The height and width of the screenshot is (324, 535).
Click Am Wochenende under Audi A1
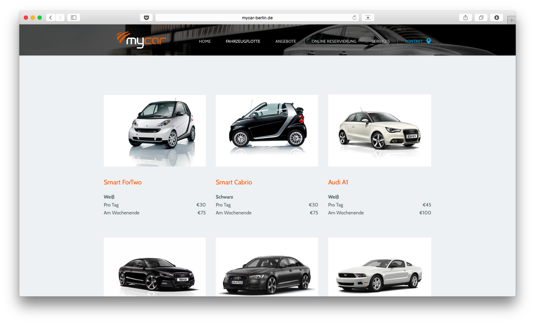pyautogui.click(x=346, y=213)
